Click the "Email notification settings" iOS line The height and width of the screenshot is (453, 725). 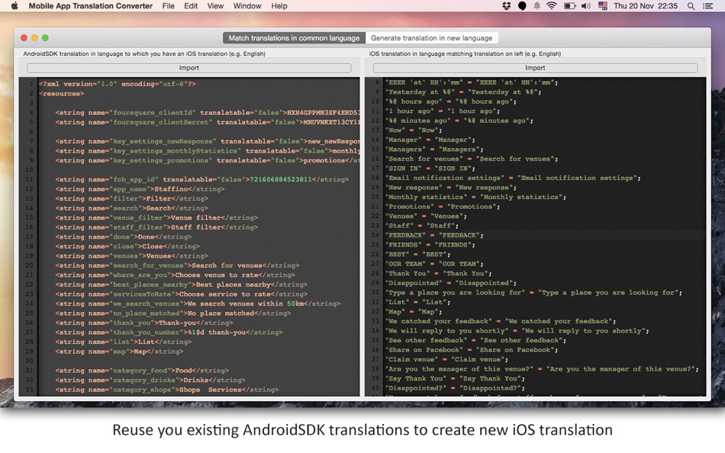514,178
